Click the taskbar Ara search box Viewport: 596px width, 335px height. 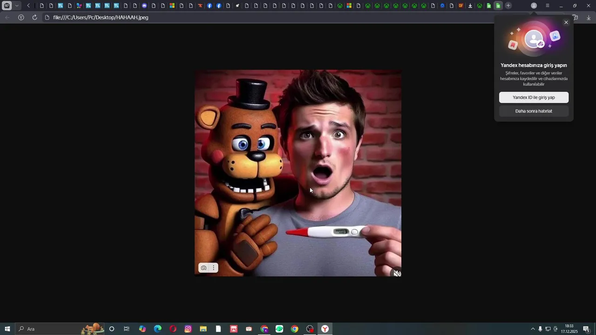61,329
